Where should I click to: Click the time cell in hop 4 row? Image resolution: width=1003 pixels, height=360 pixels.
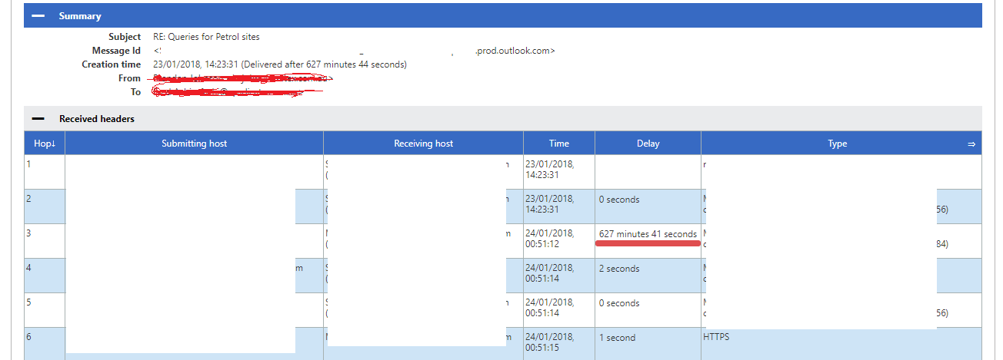point(559,276)
